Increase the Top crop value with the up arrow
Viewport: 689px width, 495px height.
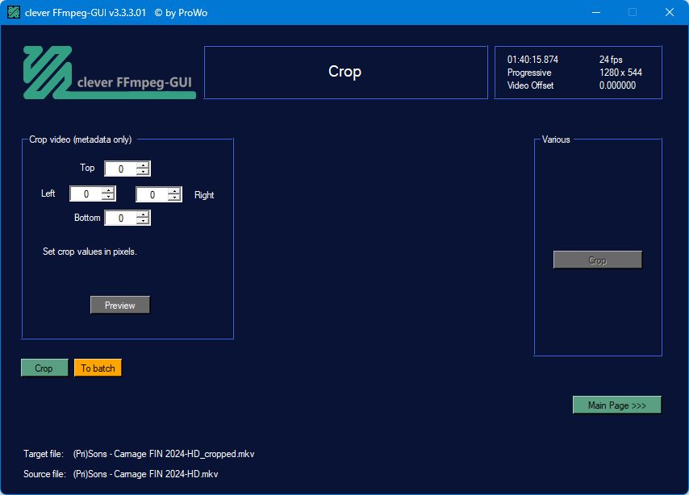click(x=143, y=165)
